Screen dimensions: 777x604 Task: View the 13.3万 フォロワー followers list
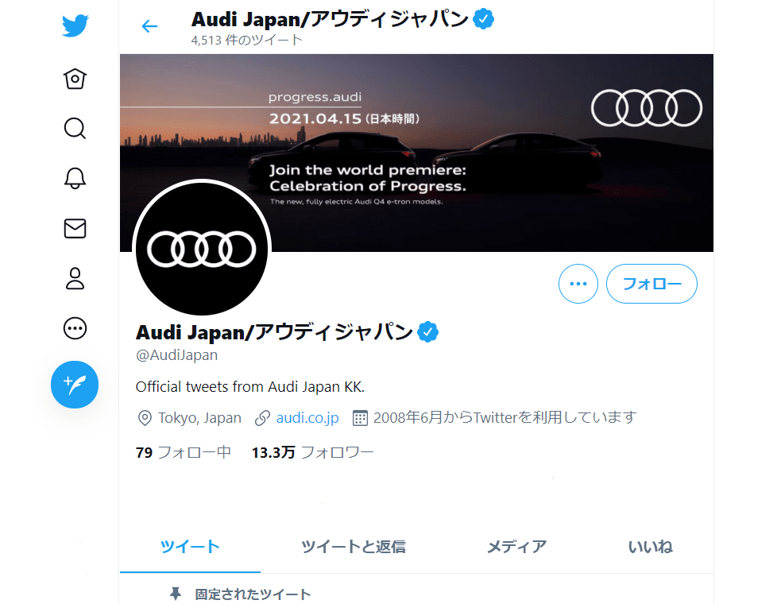click(312, 453)
